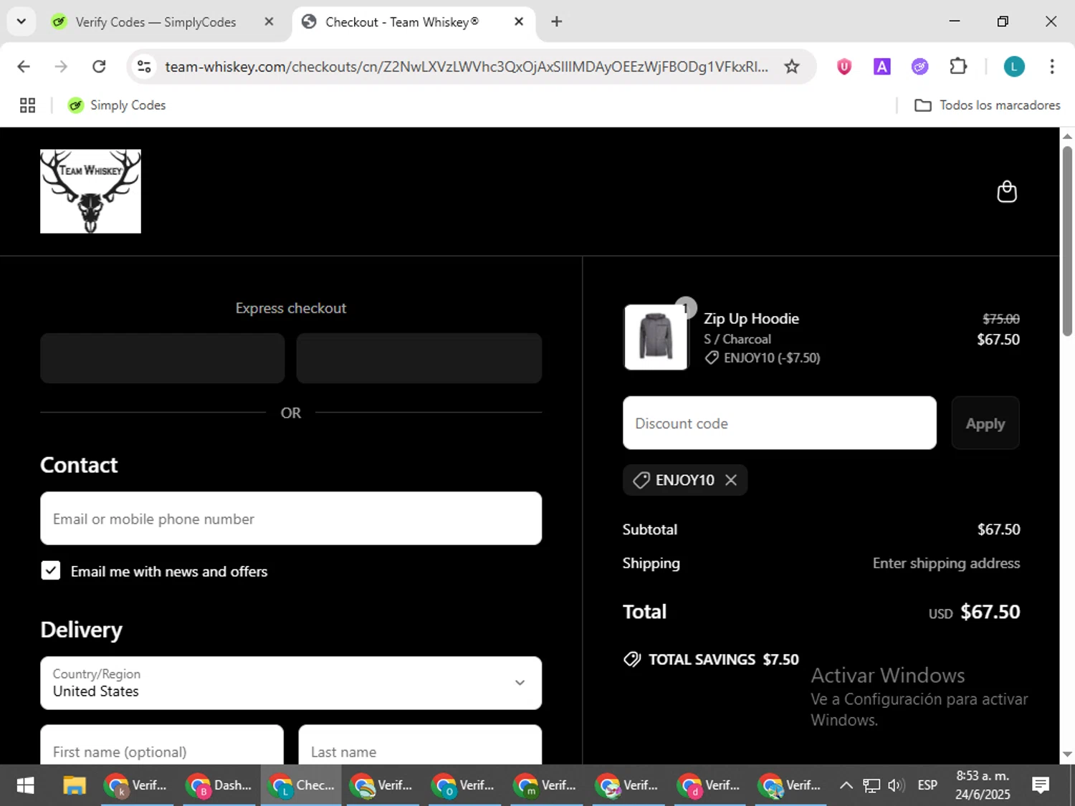Screen dimensions: 1075x806
Task: Open the volume tray icon
Action: tap(896, 786)
